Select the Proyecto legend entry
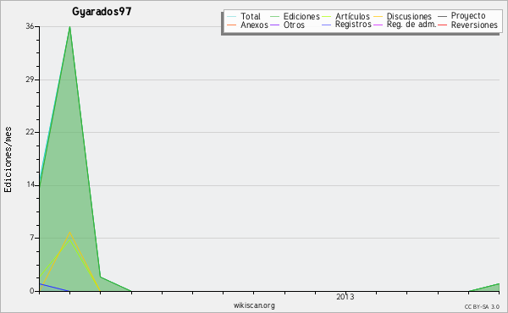 [x=461, y=15]
